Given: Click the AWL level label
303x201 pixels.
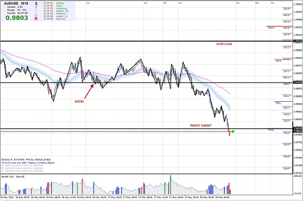Looking at the screenshot, I should pyautogui.click(x=271, y=130).
